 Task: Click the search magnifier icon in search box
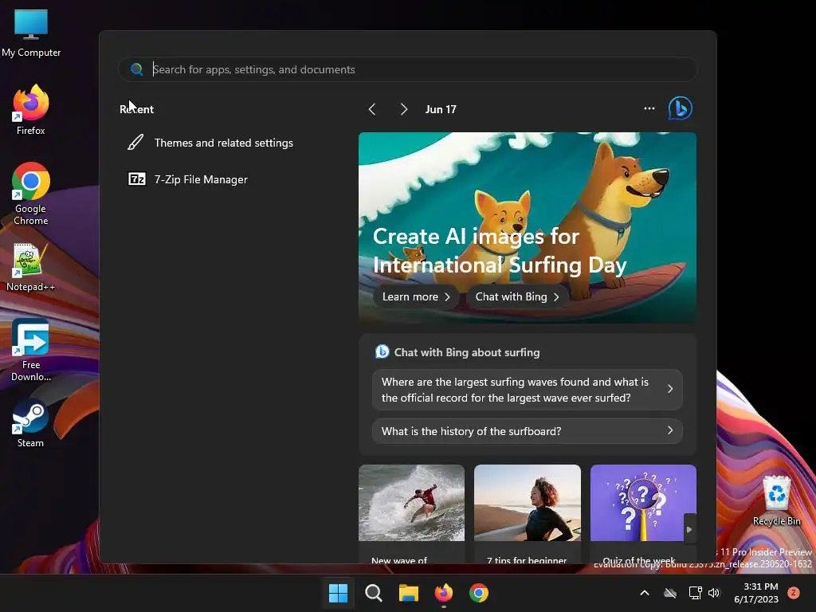[137, 69]
